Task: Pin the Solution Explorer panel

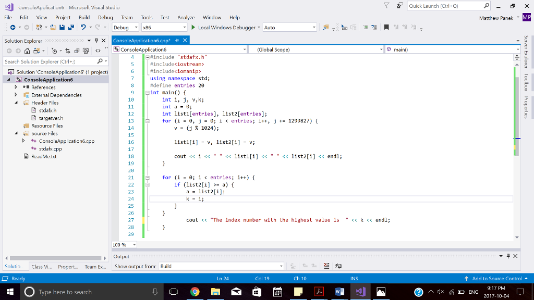Action: [x=96, y=41]
